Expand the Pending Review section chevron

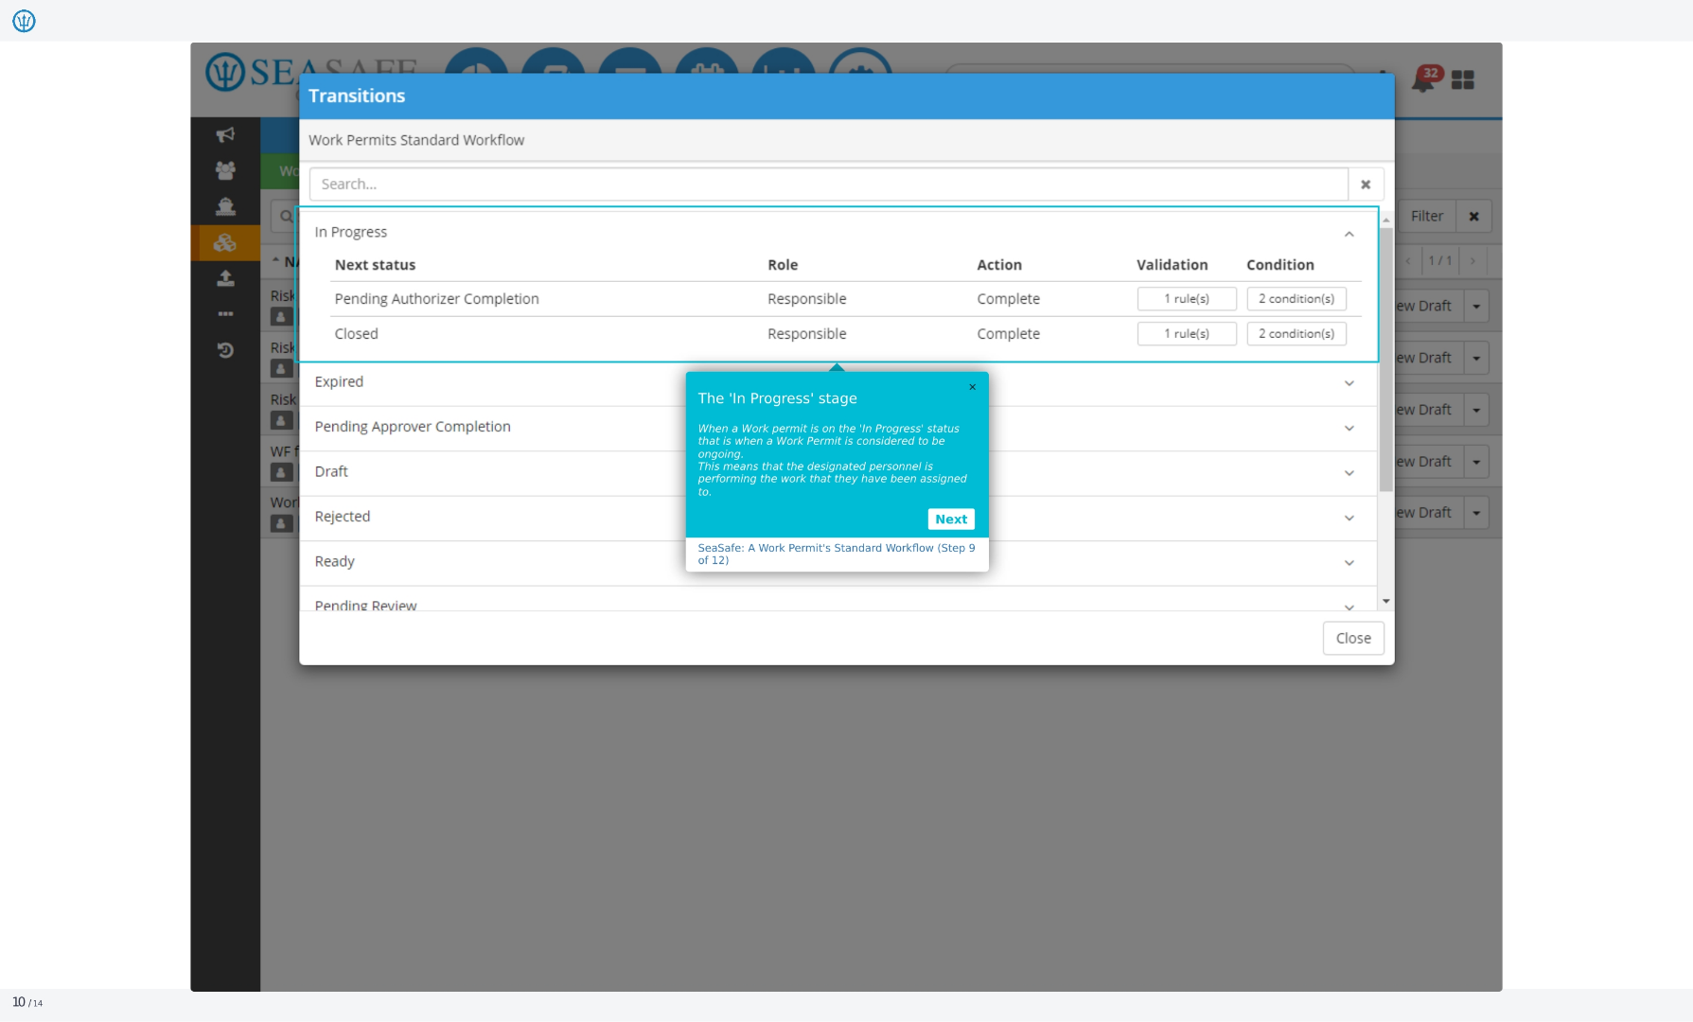(1349, 607)
